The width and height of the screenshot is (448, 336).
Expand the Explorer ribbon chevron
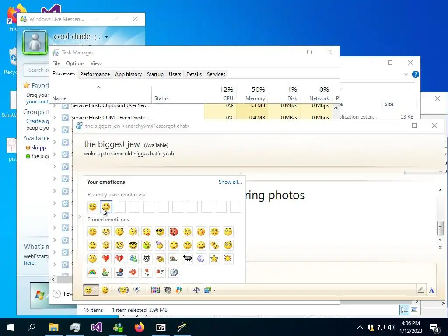pyautogui.click(x=406, y=74)
